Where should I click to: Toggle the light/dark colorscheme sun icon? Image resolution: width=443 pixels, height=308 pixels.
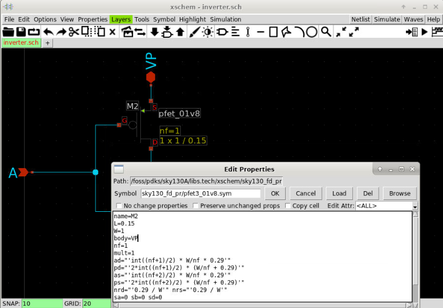click(207, 32)
